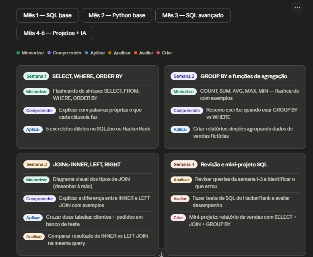This screenshot has width=313, height=257.
Task: Click the Memorizar legend label
Action: pos(33,53)
